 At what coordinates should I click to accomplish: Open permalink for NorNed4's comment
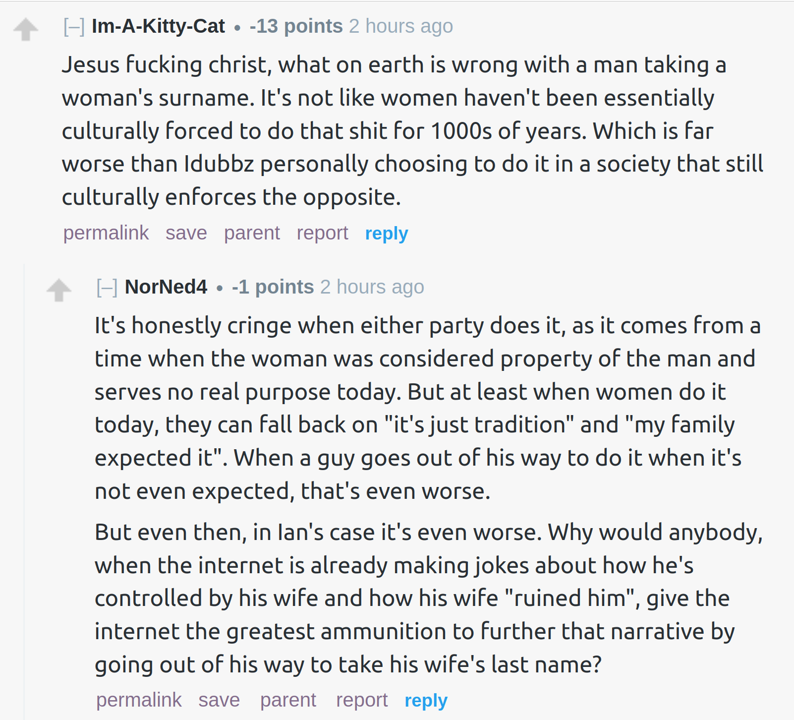tap(139, 700)
